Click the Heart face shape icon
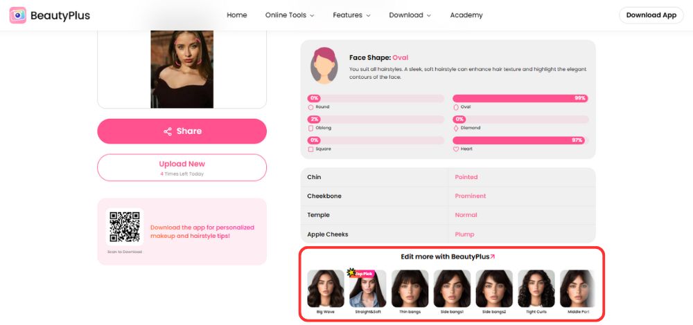Viewport: 693px width, 325px height. point(456,149)
